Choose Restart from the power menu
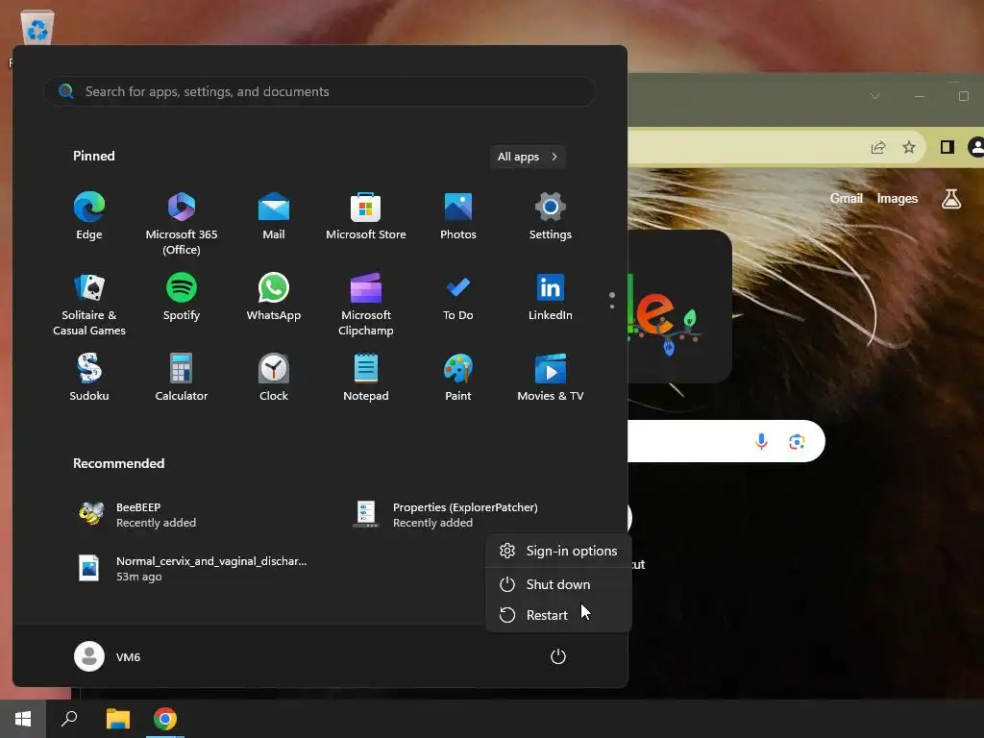The height and width of the screenshot is (738, 984). 558,615
